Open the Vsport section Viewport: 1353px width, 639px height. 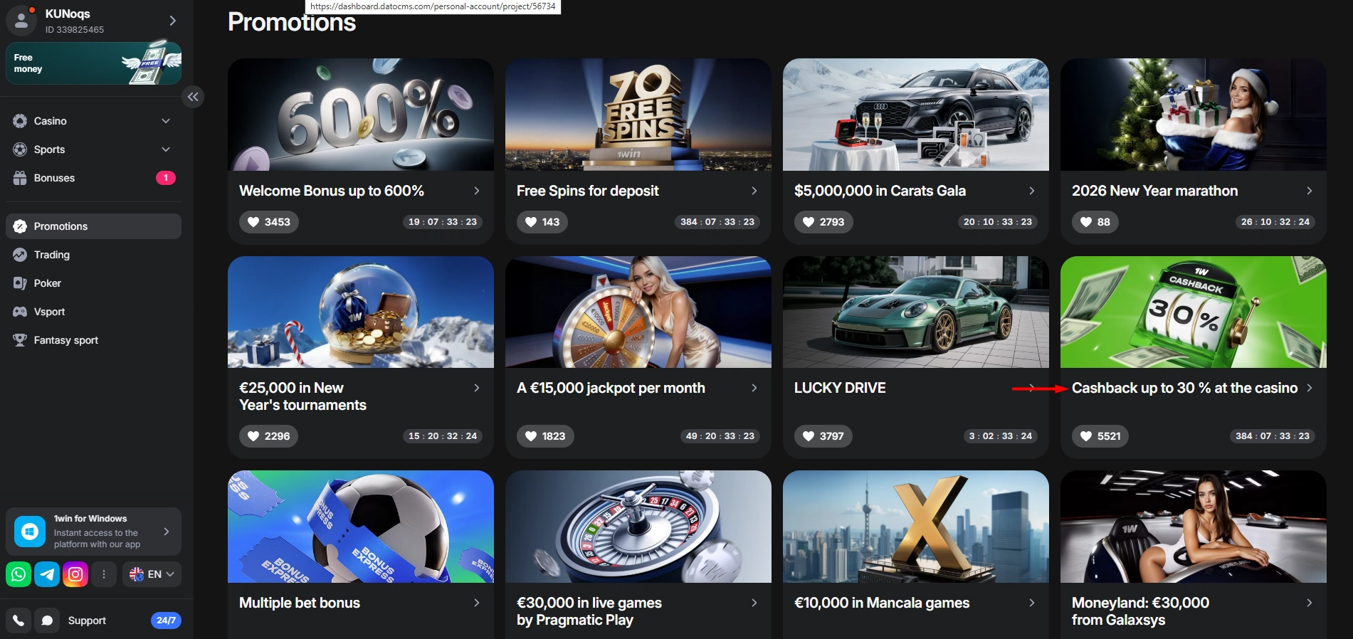click(x=49, y=312)
